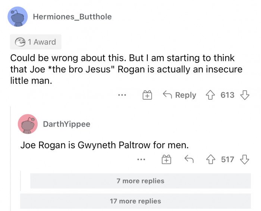
Task: Downvote DarthYippee's comment
Action: pyautogui.click(x=245, y=159)
